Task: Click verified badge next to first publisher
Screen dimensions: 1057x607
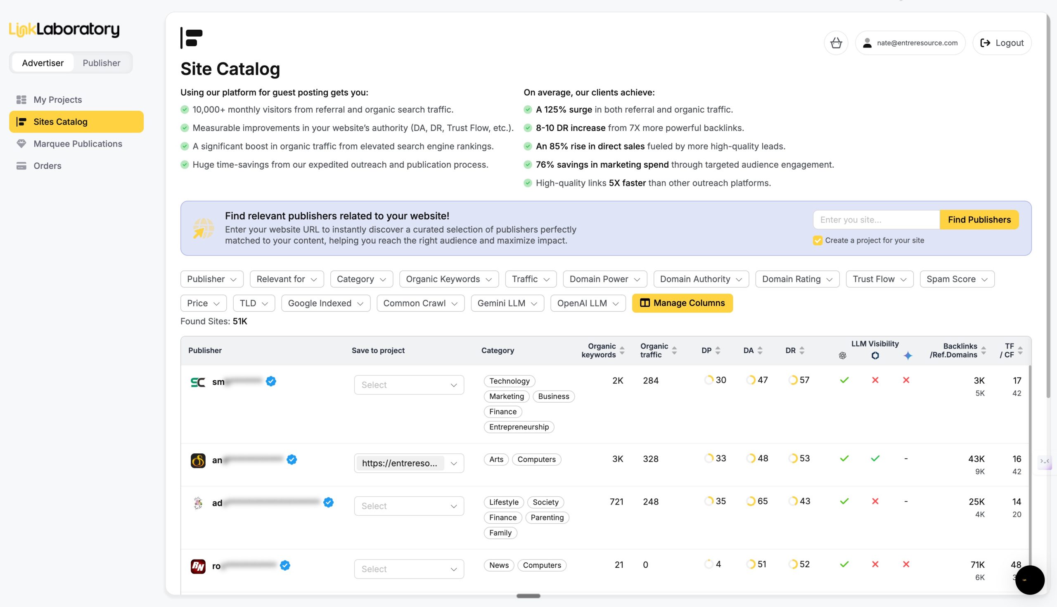Action: pos(271,381)
